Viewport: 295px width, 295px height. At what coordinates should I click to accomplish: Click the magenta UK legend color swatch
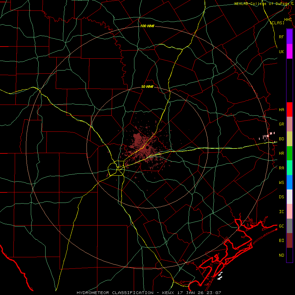click(x=289, y=51)
